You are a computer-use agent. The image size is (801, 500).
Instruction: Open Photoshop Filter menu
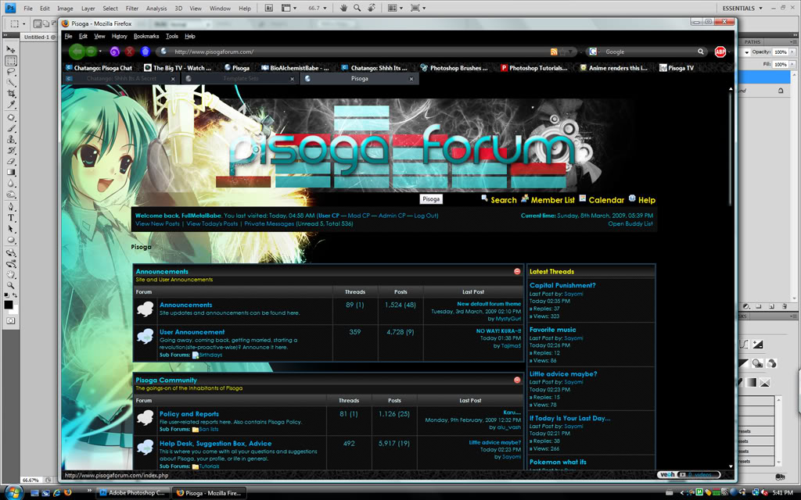131,8
